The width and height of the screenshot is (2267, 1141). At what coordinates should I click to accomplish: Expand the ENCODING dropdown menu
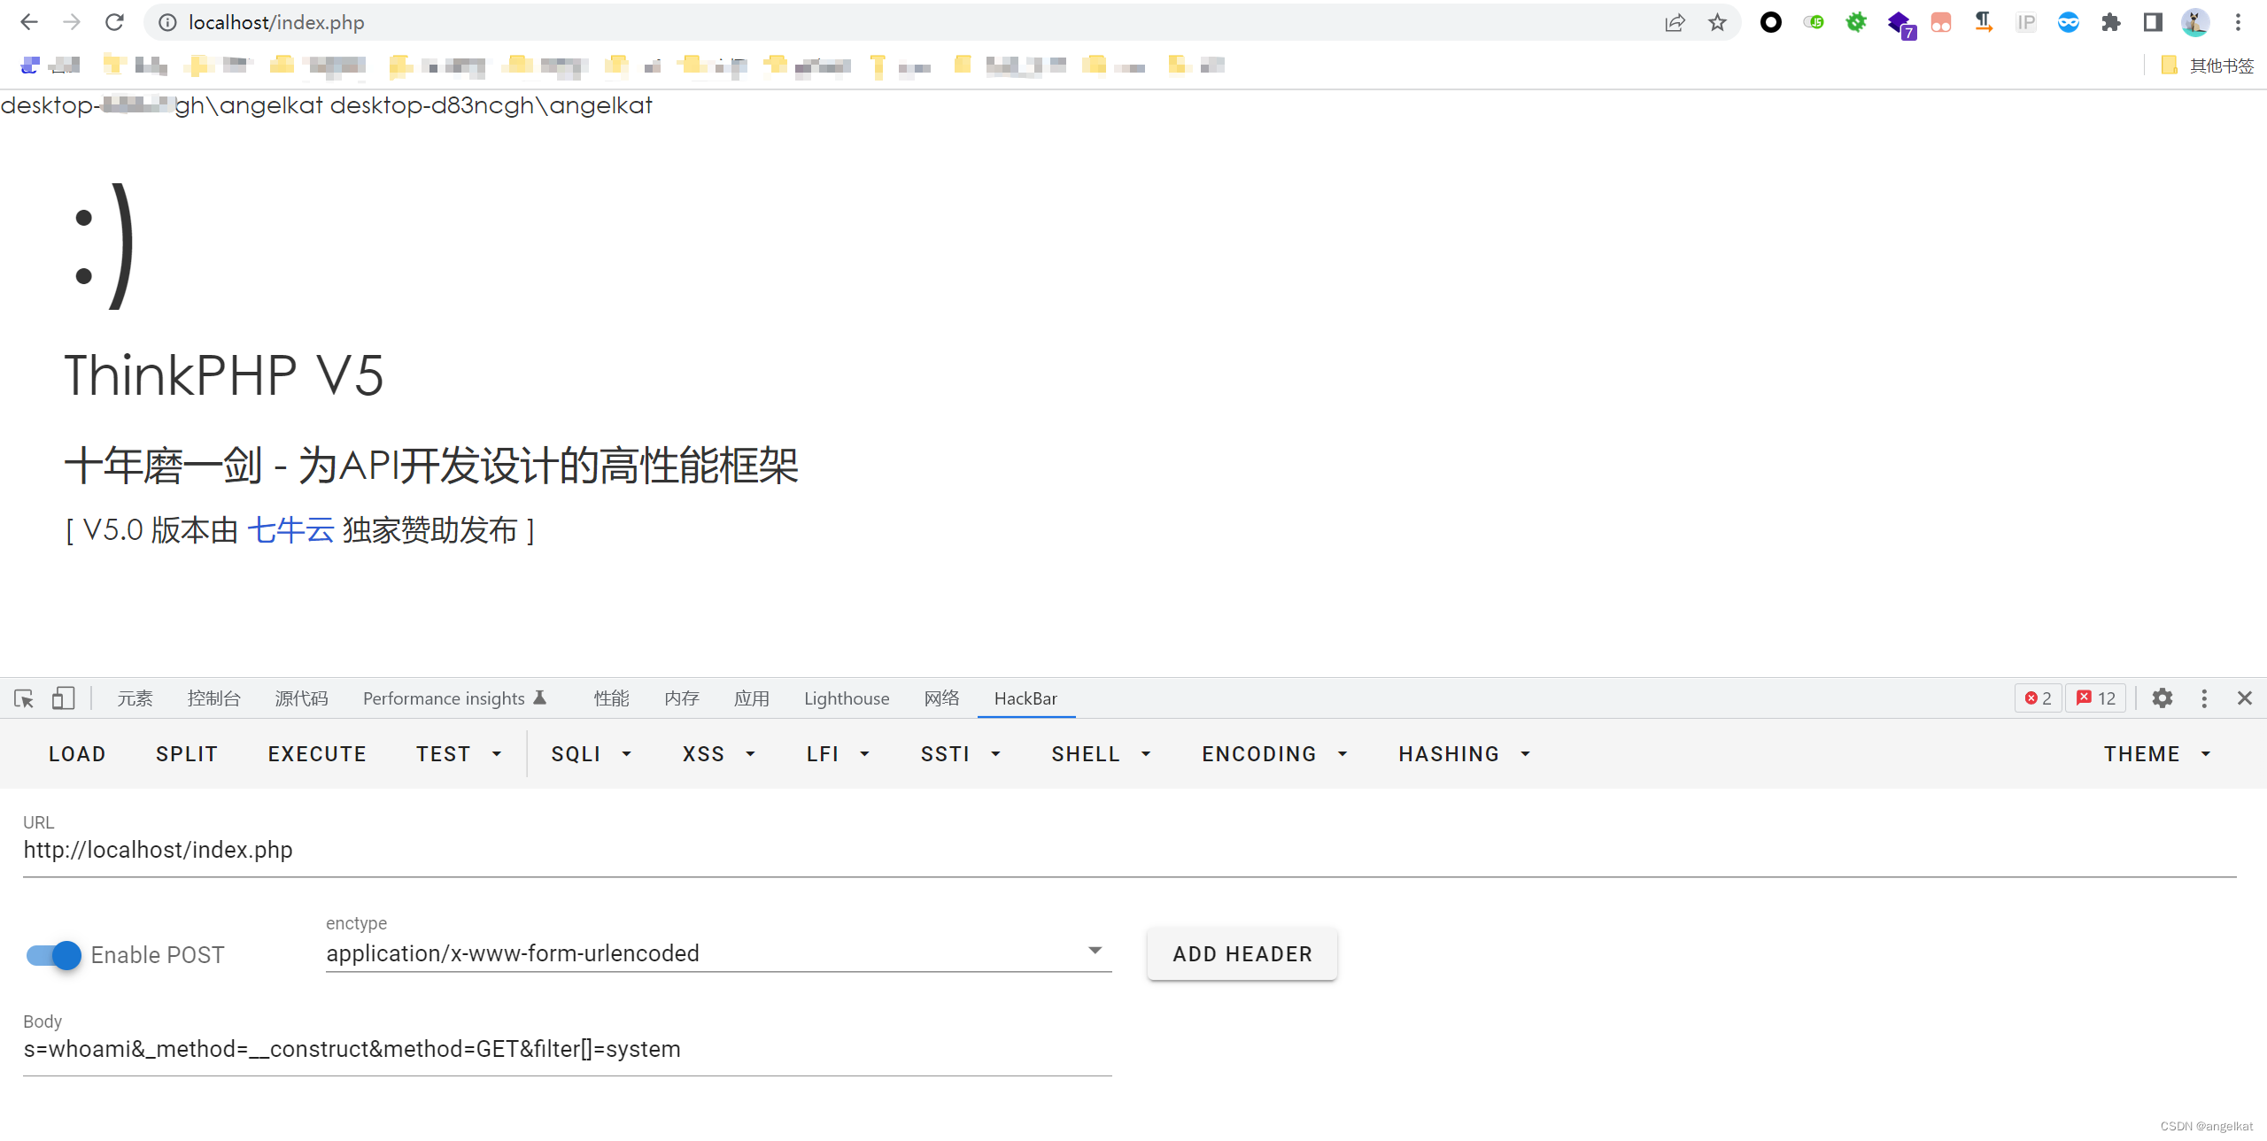click(1274, 754)
